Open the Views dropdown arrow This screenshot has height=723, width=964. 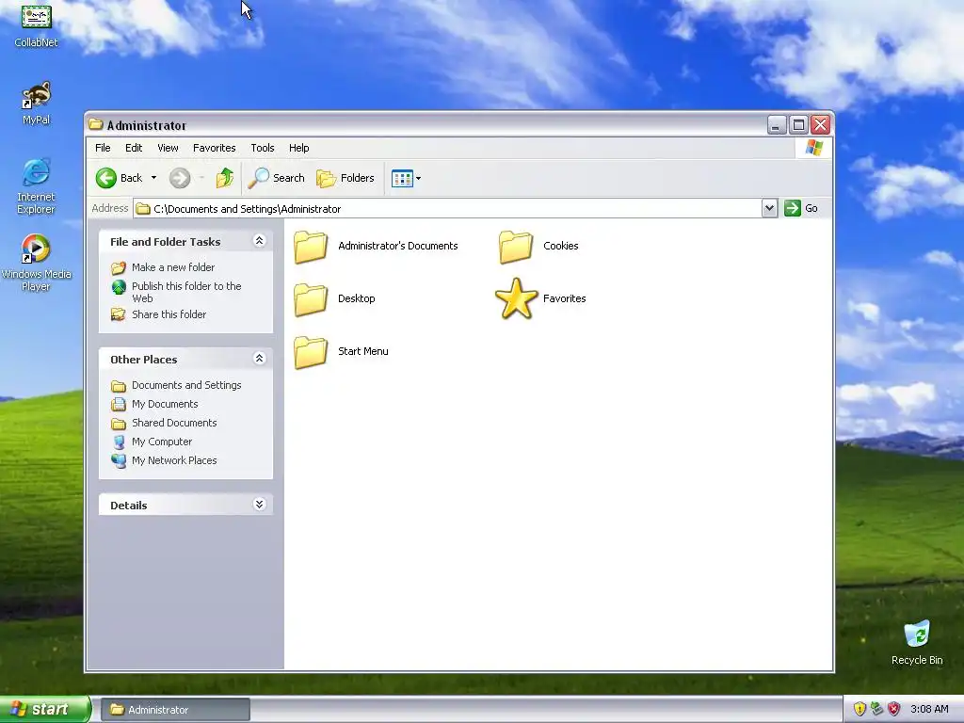419,178
